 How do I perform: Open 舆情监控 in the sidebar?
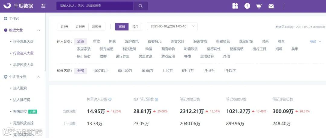(20, 111)
